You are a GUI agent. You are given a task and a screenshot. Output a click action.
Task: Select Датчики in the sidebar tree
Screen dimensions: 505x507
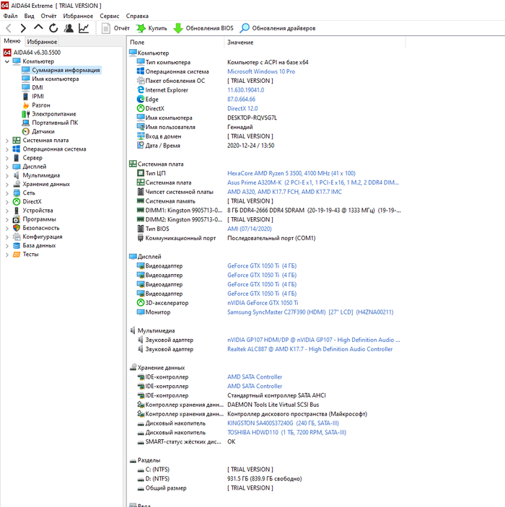coord(43,131)
